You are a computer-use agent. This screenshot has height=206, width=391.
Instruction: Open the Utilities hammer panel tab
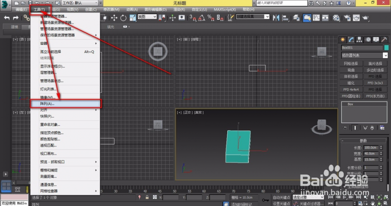point(384,39)
